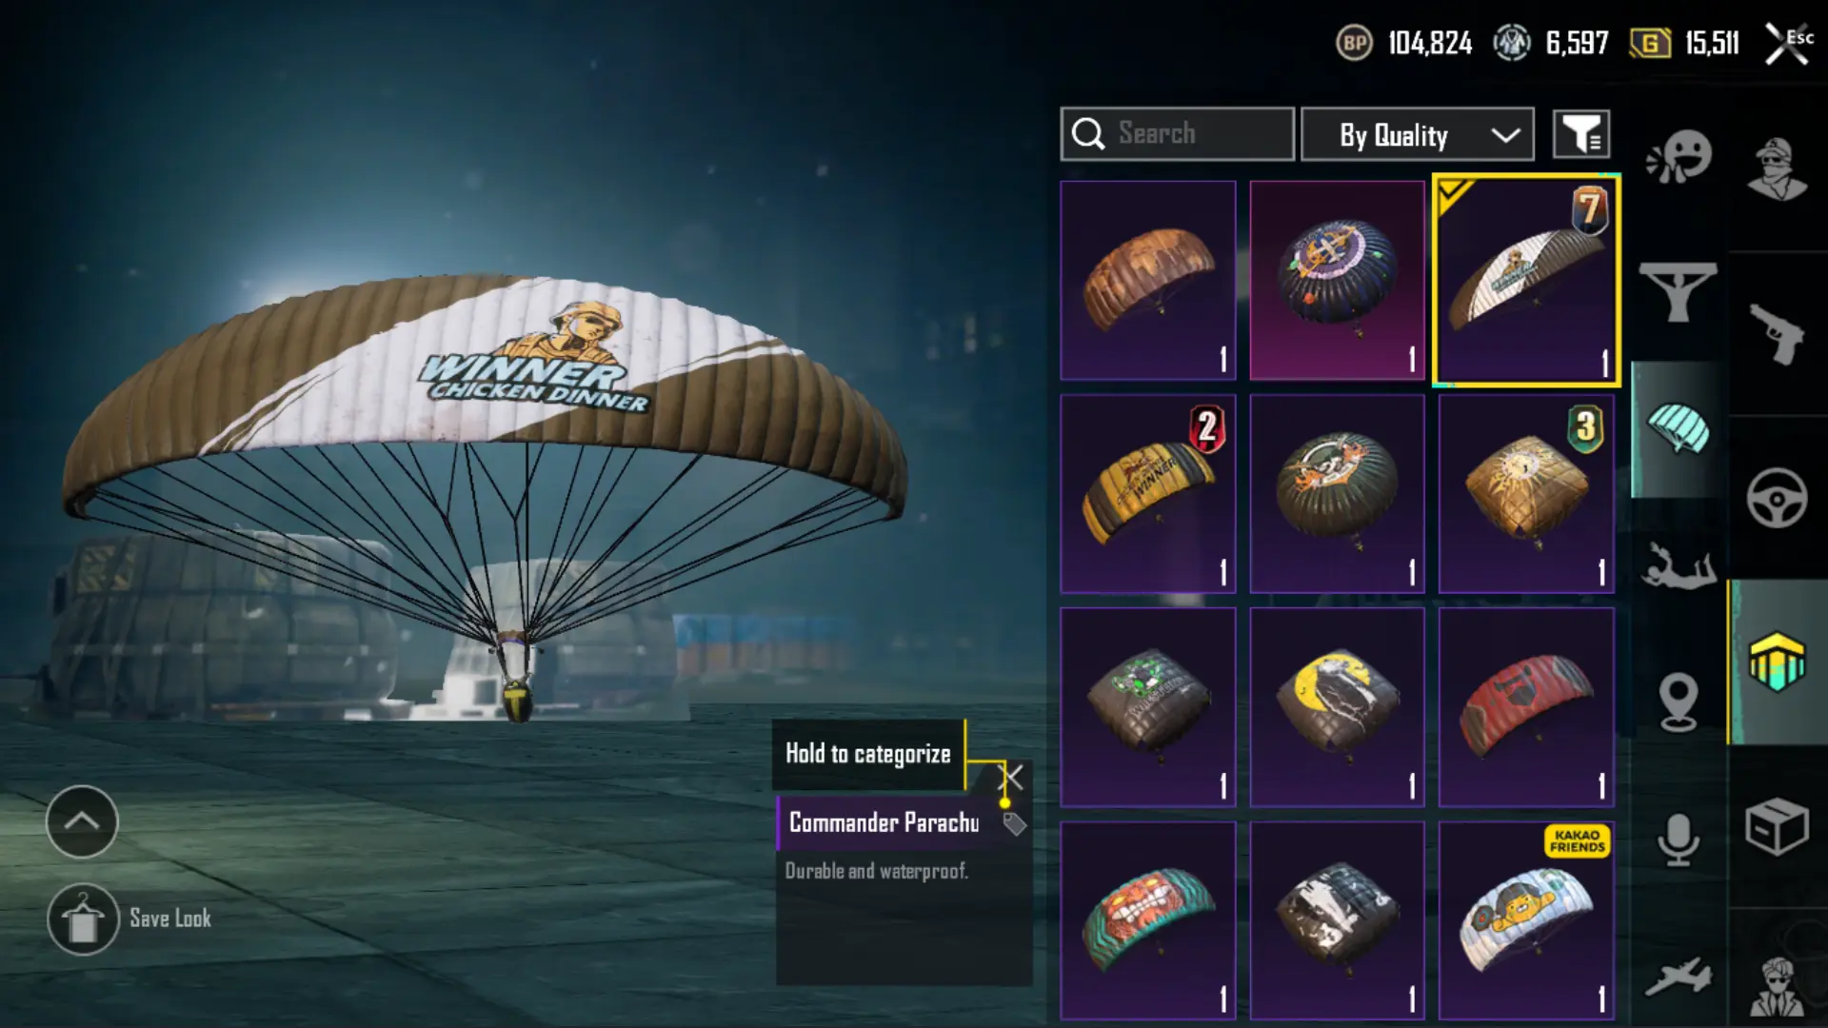Close the Hold to categorize tooltip
This screenshot has width=1828, height=1028.
pos(1012,778)
